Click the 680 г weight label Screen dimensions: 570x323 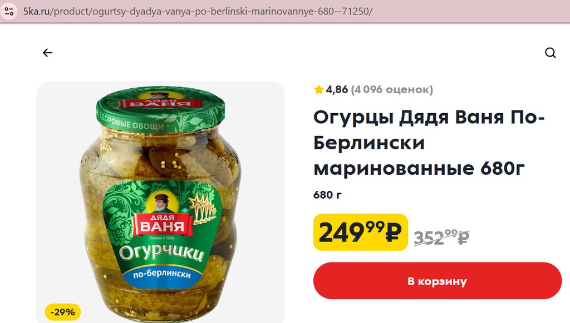pyautogui.click(x=327, y=195)
